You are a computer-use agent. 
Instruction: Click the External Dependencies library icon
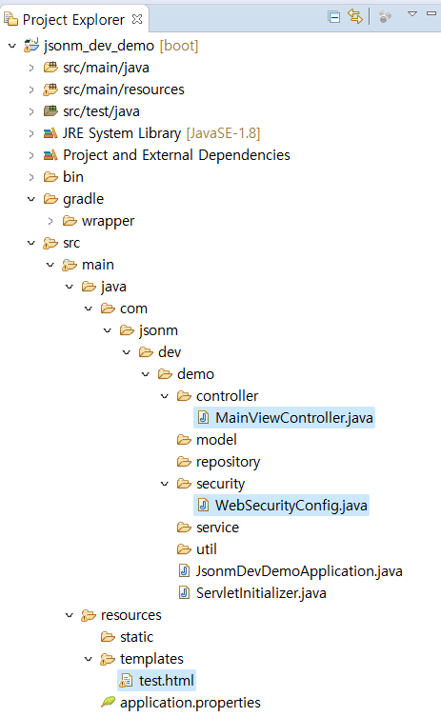pyautogui.click(x=50, y=155)
